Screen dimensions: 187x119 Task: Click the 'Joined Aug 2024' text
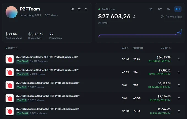pos(31,15)
